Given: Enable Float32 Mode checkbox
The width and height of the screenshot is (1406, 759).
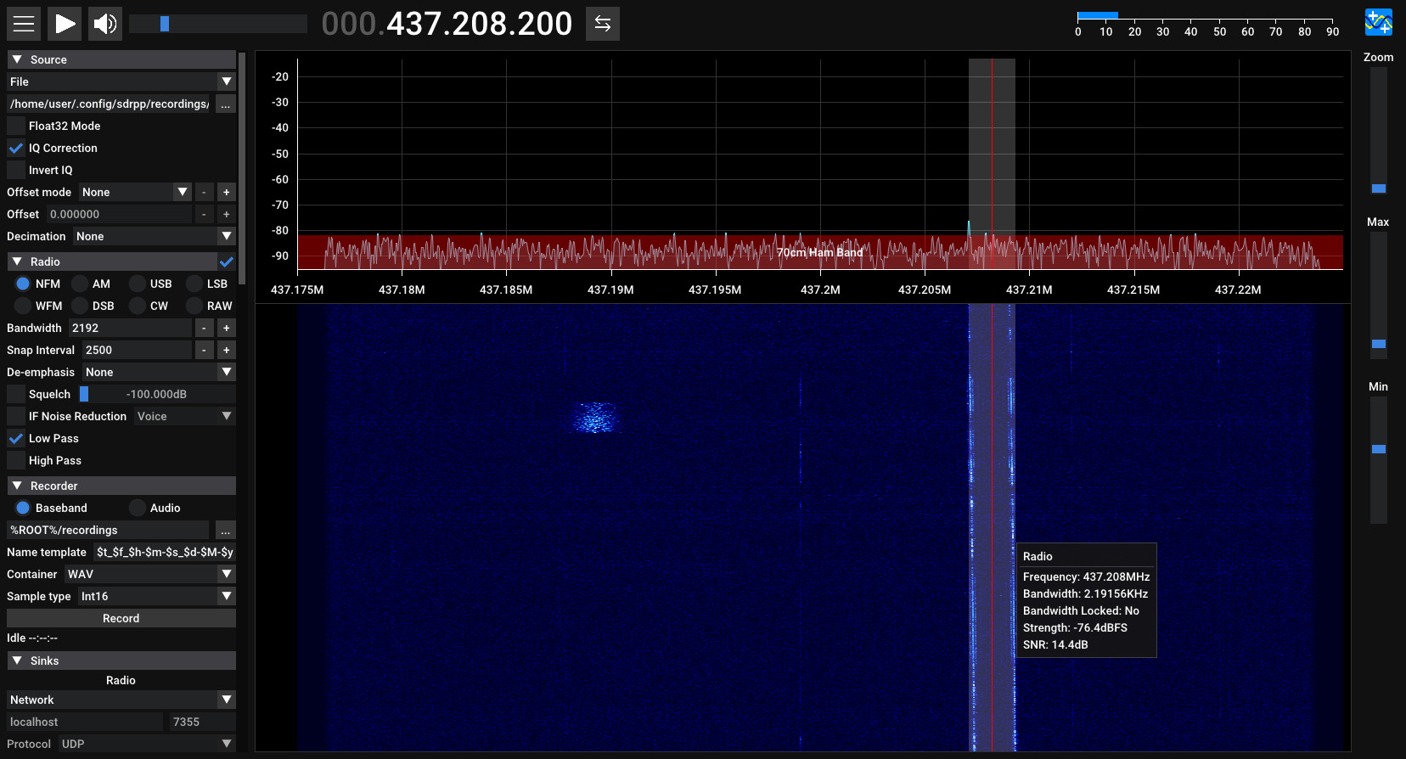Looking at the screenshot, I should [x=16, y=126].
